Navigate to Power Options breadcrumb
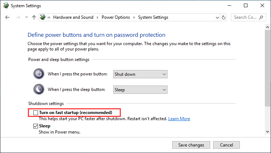The image size is (271, 153). (x=116, y=17)
